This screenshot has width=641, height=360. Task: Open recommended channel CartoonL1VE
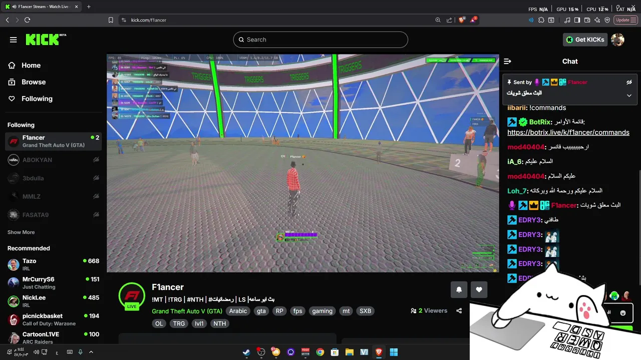[x=54, y=337]
